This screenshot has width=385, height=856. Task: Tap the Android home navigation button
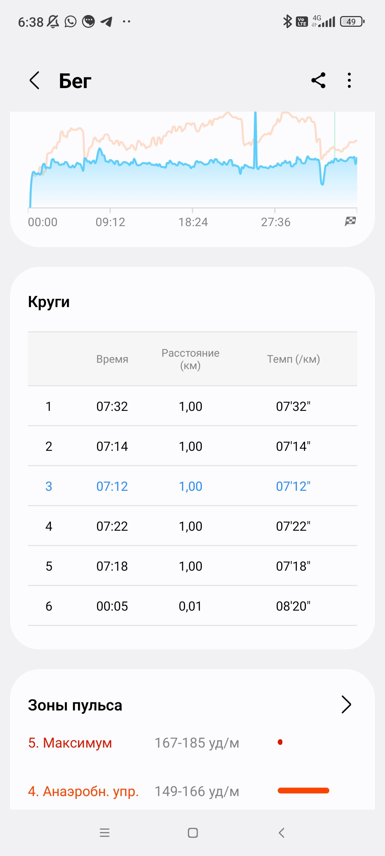(193, 833)
